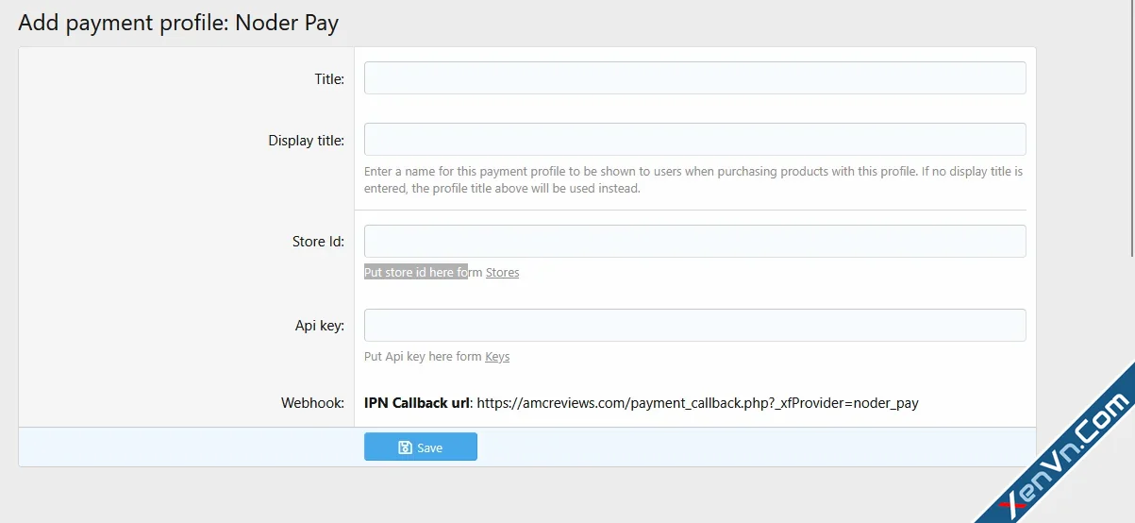Click the Title input field
The width and height of the screenshot is (1135, 523).
[x=694, y=78]
